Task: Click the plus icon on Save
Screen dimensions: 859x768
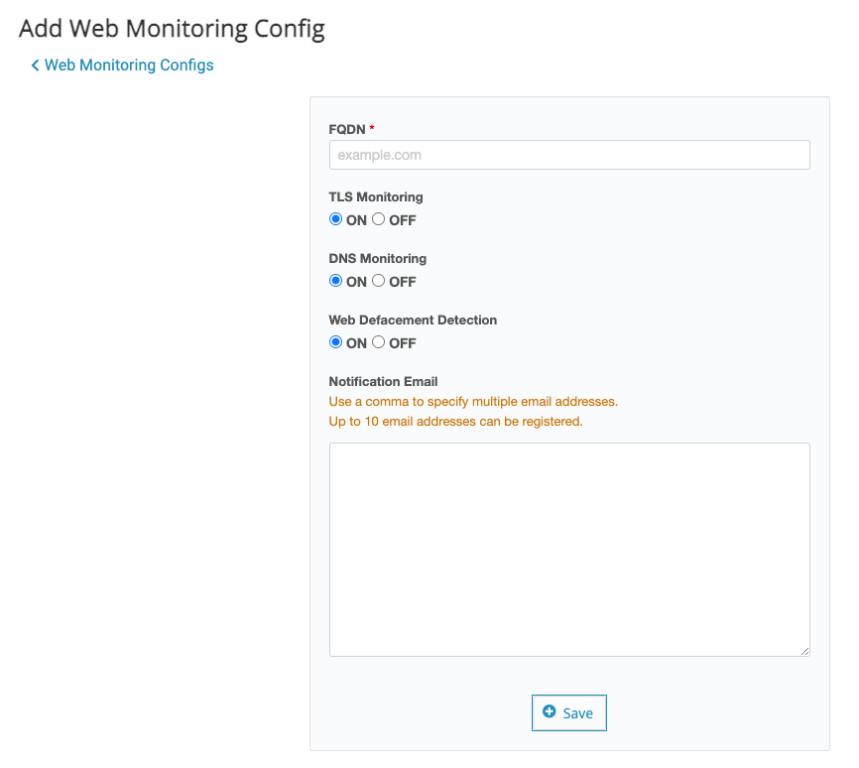Action: coord(550,712)
